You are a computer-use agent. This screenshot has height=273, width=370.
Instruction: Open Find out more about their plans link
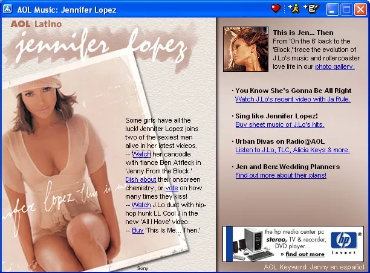281,175
